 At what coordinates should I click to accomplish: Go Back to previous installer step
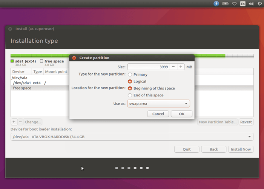(214, 149)
